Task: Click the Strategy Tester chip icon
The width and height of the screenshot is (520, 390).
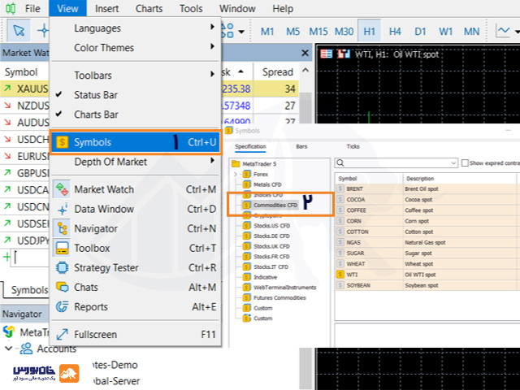Action: tap(62, 267)
